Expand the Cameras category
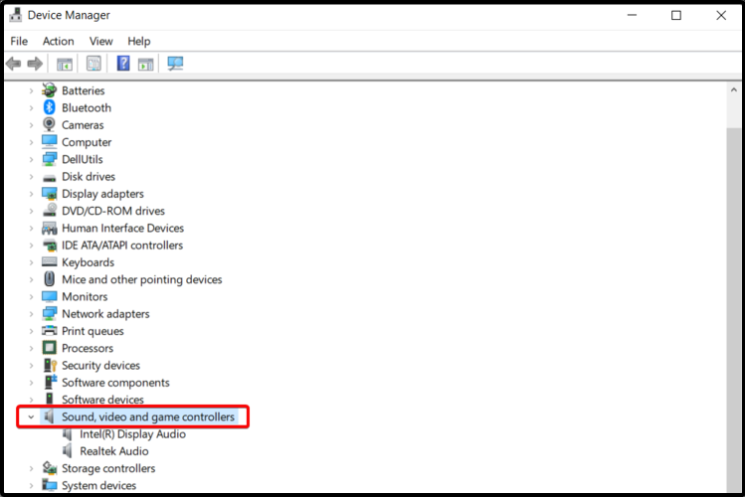745x497 pixels. [x=32, y=125]
